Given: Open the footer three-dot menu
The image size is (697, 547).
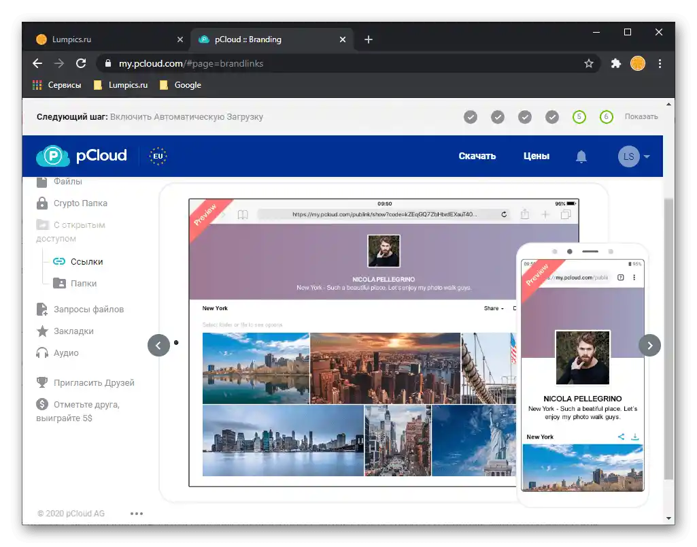Looking at the screenshot, I should pos(137,514).
